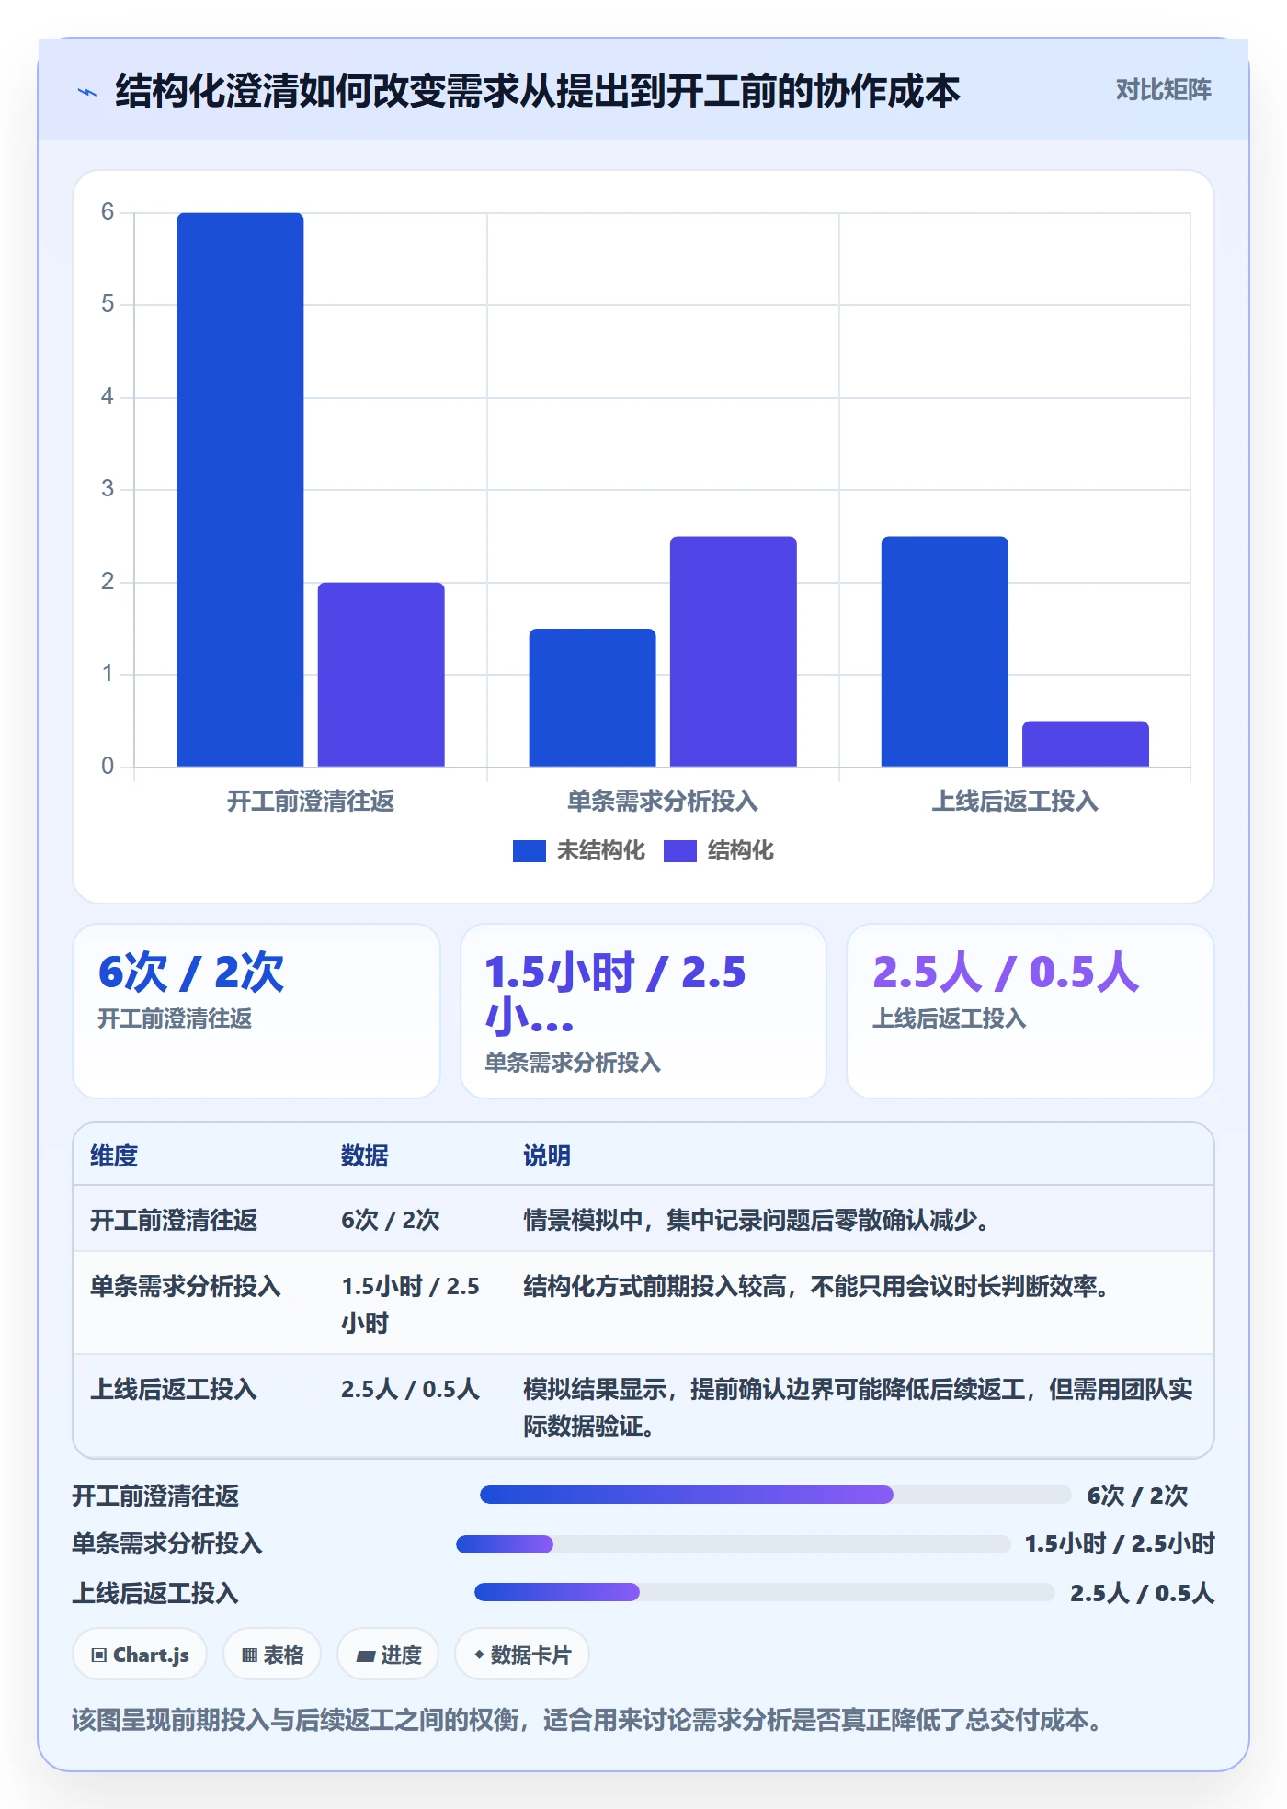Click the 维度 column header

click(x=114, y=1155)
